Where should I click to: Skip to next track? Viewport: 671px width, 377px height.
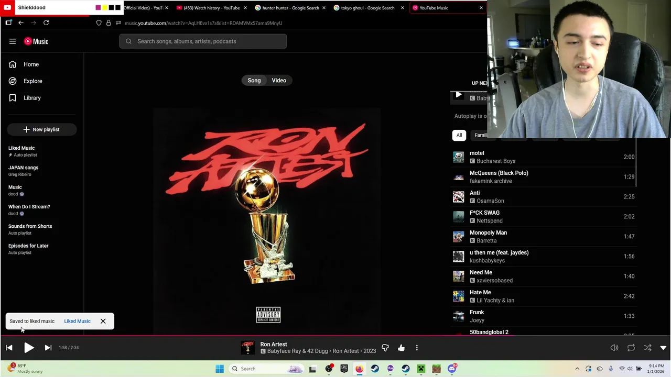click(48, 348)
